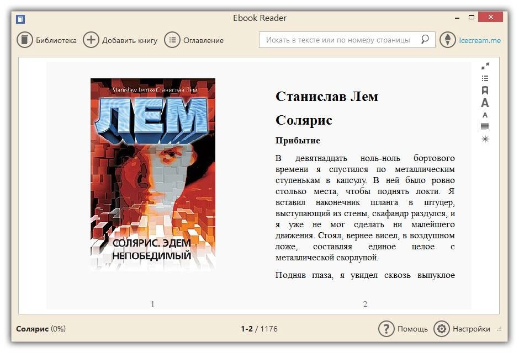The height and width of the screenshot is (353, 519).
Task: Click the search magnifier icon
Action: pos(425,39)
